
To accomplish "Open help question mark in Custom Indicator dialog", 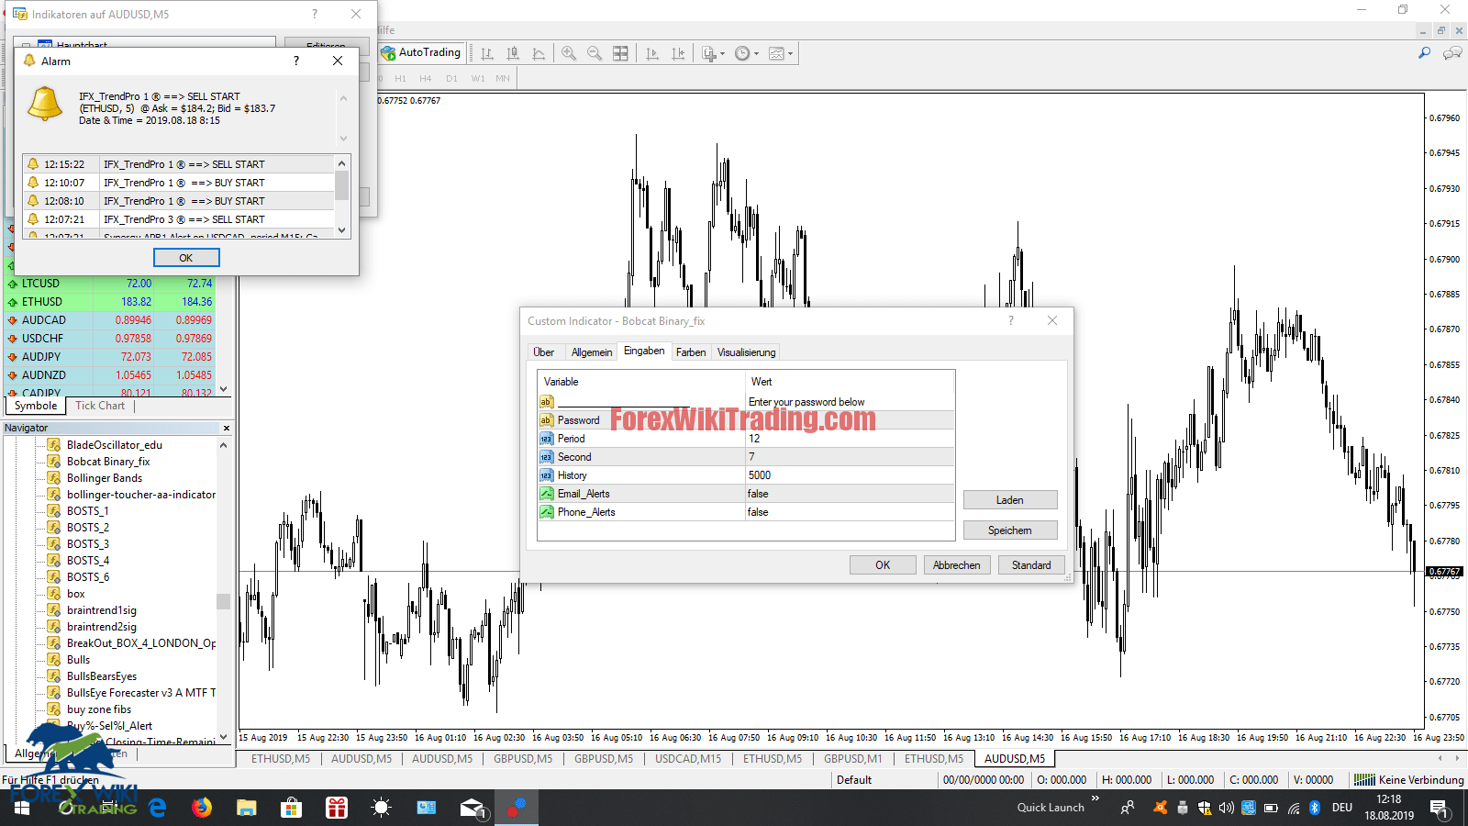I will [1011, 320].
